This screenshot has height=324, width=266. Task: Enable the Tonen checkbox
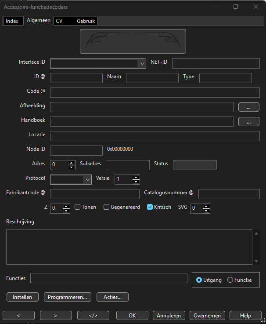(78, 207)
